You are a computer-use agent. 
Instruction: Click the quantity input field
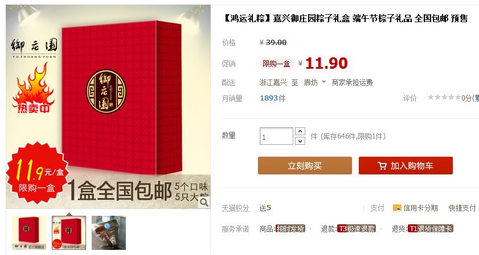(276, 136)
